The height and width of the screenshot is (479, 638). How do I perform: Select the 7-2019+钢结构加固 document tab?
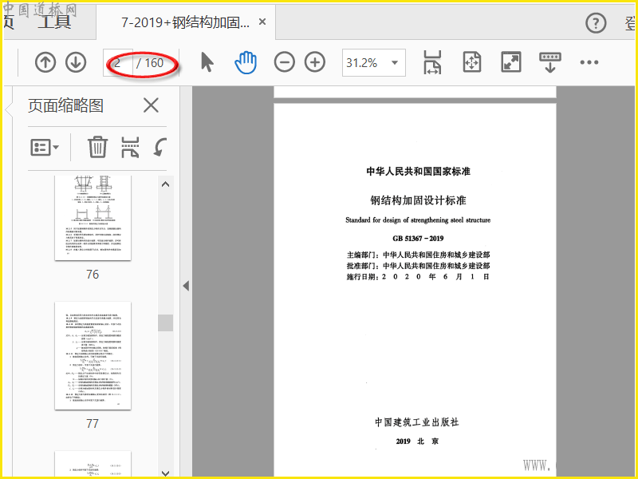[x=185, y=22]
